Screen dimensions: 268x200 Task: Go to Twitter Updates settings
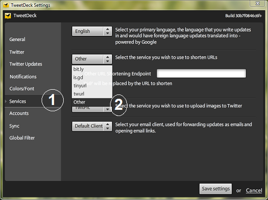[x=26, y=64]
